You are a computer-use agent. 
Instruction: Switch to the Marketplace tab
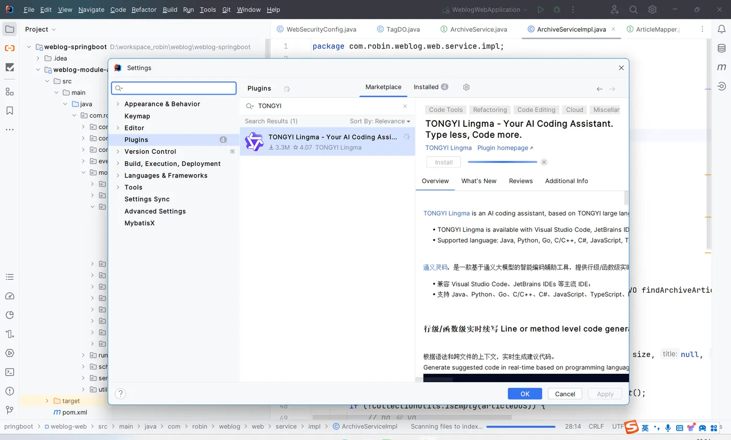(x=383, y=87)
